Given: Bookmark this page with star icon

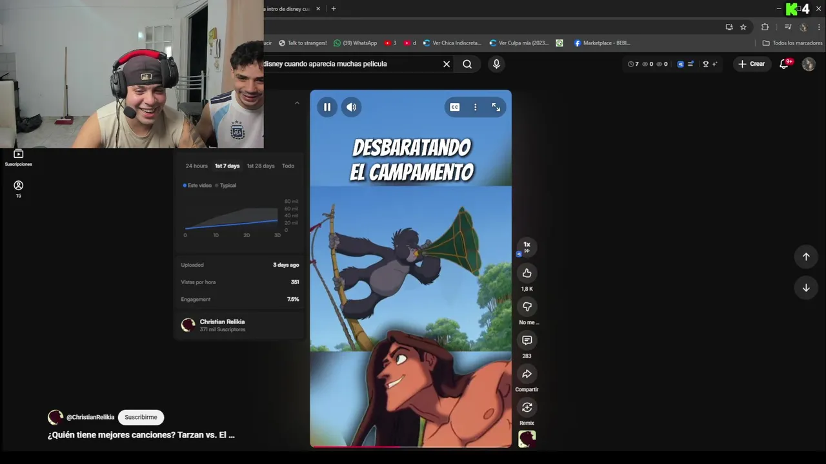Looking at the screenshot, I should [x=743, y=27].
